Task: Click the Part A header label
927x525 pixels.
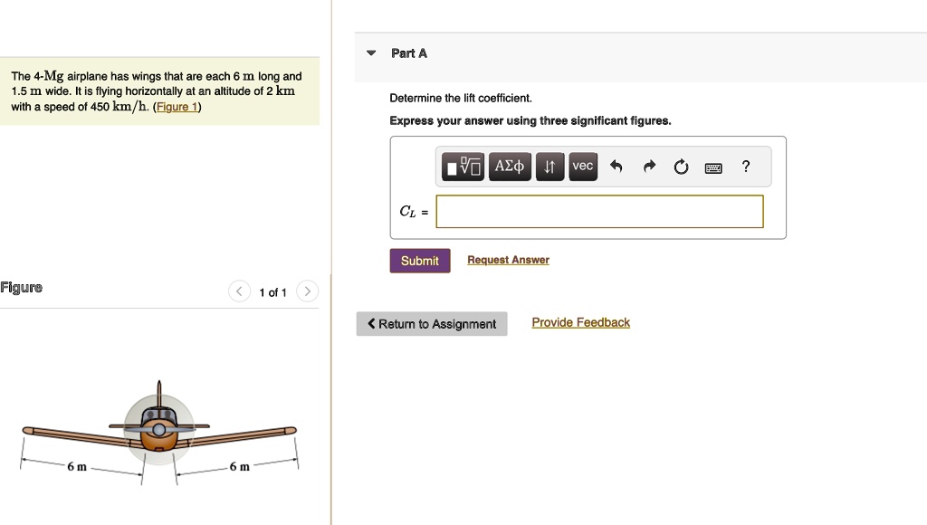Action: click(409, 53)
